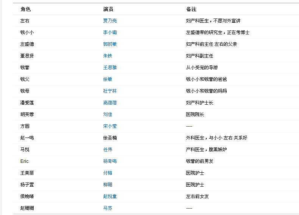Select the role name 钱小小
This screenshot has width=299, height=215.
(27, 32)
